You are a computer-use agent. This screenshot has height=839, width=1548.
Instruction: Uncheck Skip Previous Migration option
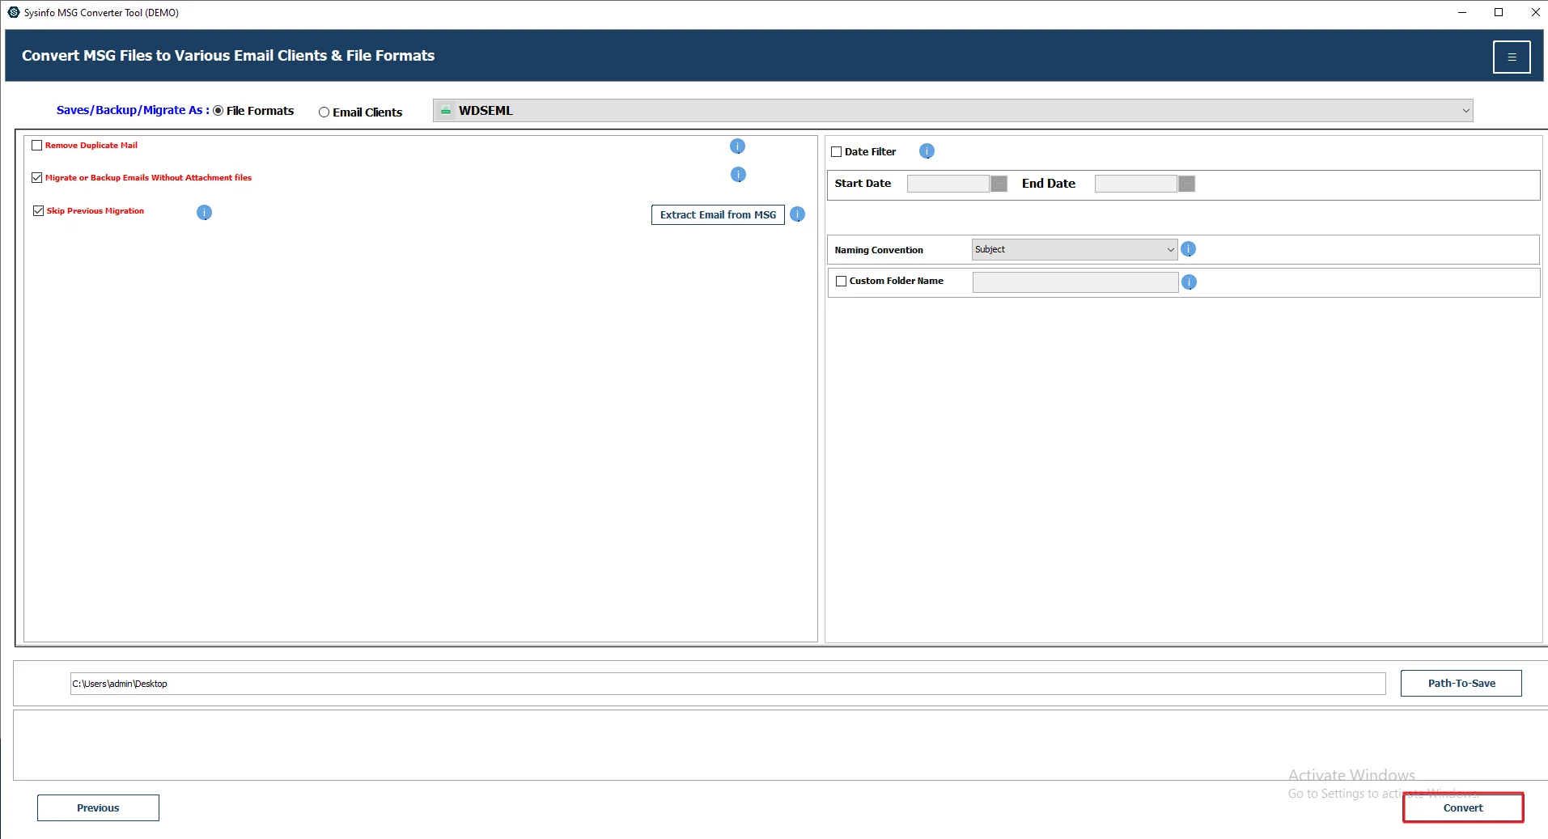(38, 211)
